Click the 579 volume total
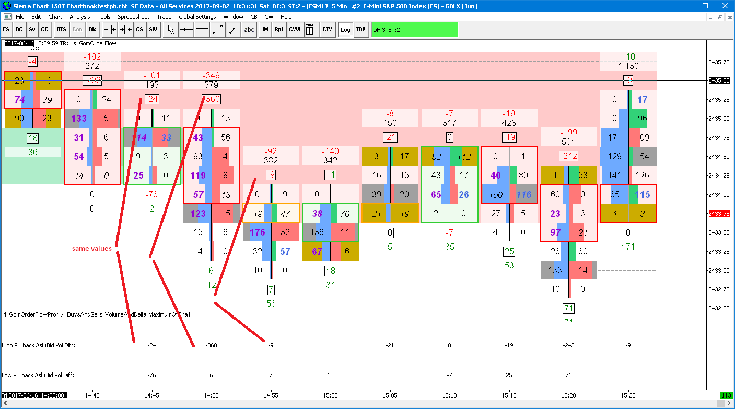735x409 pixels. pyautogui.click(x=211, y=85)
